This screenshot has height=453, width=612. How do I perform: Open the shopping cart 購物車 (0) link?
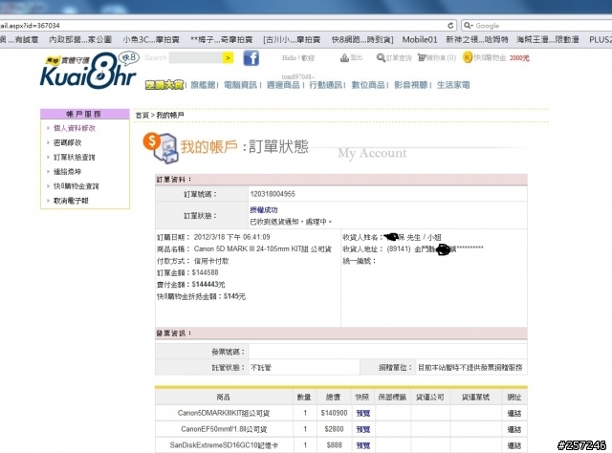click(x=437, y=57)
